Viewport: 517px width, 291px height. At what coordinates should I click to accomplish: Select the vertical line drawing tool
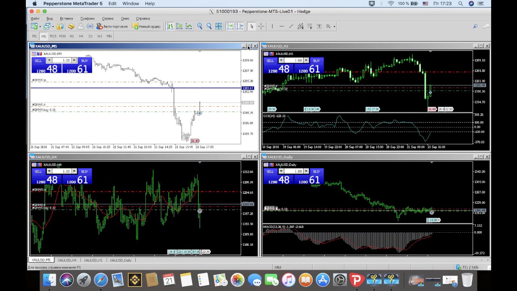click(272, 26)
